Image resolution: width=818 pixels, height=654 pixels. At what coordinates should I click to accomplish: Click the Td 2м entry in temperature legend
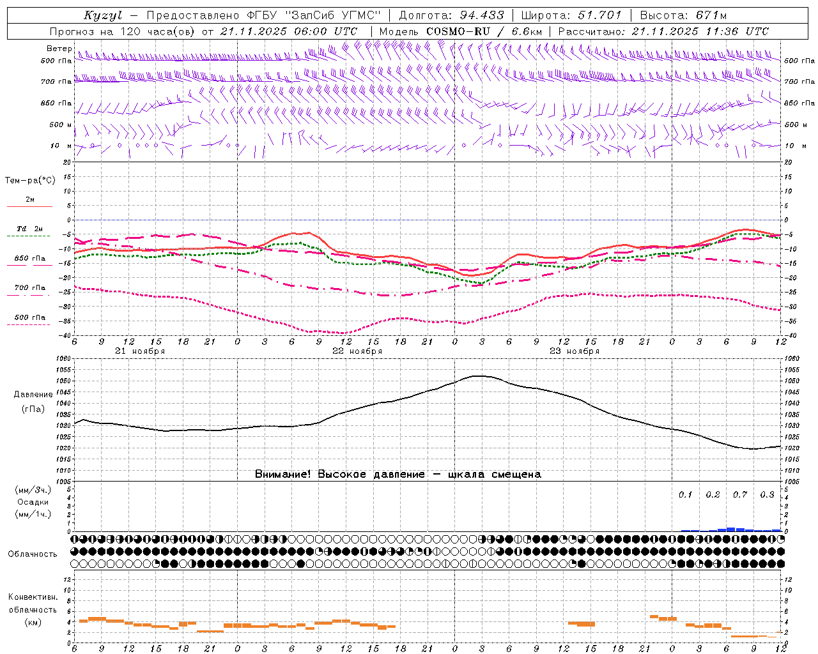(29, 229)
